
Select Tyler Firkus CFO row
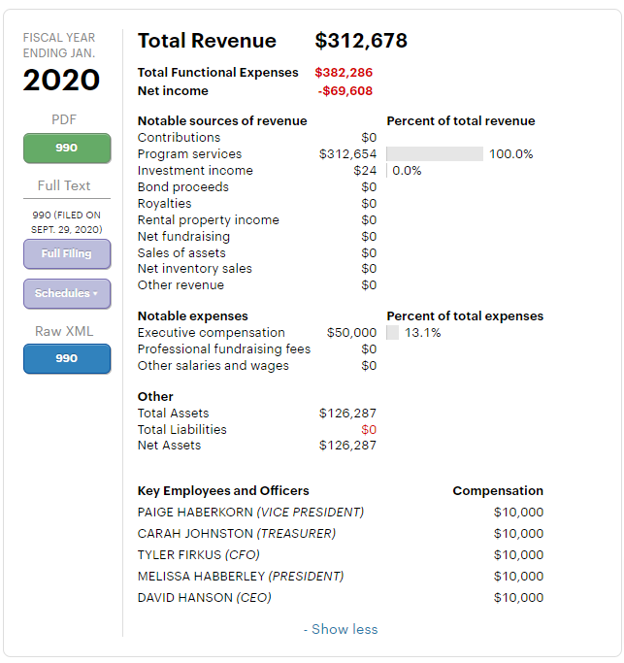pyautogui.click(x=341, y=555)
